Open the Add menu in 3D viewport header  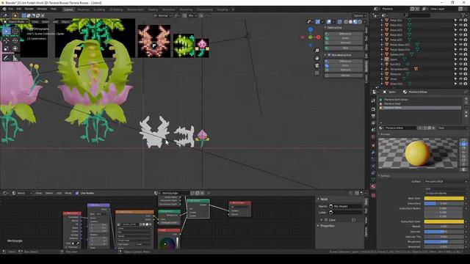tap(56, 21)
